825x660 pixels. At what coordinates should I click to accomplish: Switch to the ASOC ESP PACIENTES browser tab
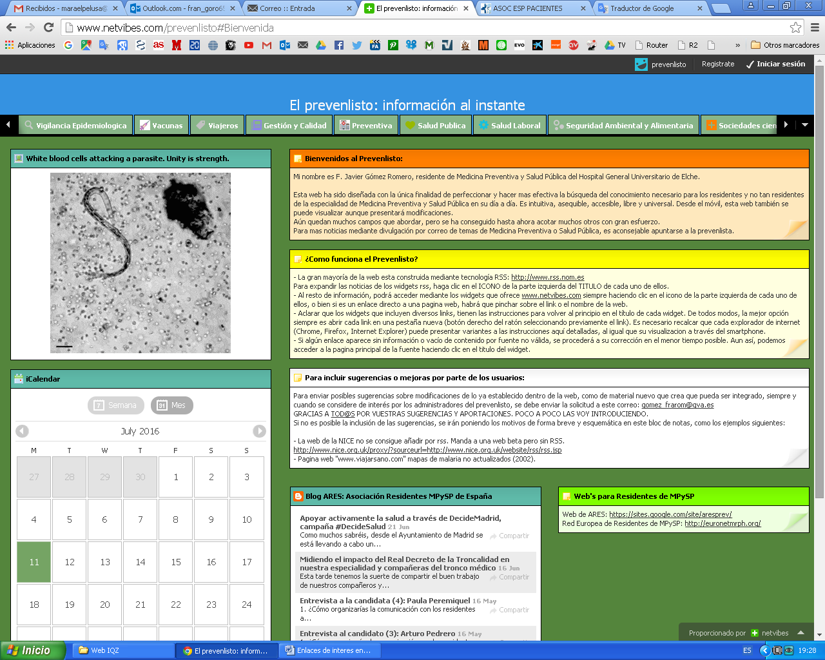pos(532,8)
